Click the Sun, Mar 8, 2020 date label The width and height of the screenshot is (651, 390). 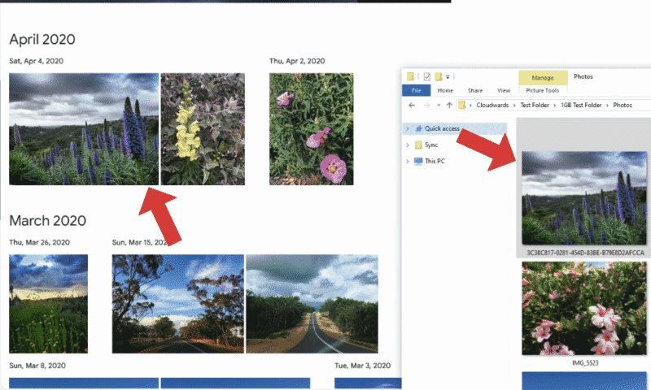(x=37, y=366)
